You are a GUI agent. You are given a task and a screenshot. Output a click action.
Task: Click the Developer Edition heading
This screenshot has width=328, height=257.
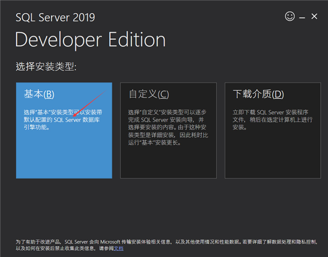click(x=90, y=40)
